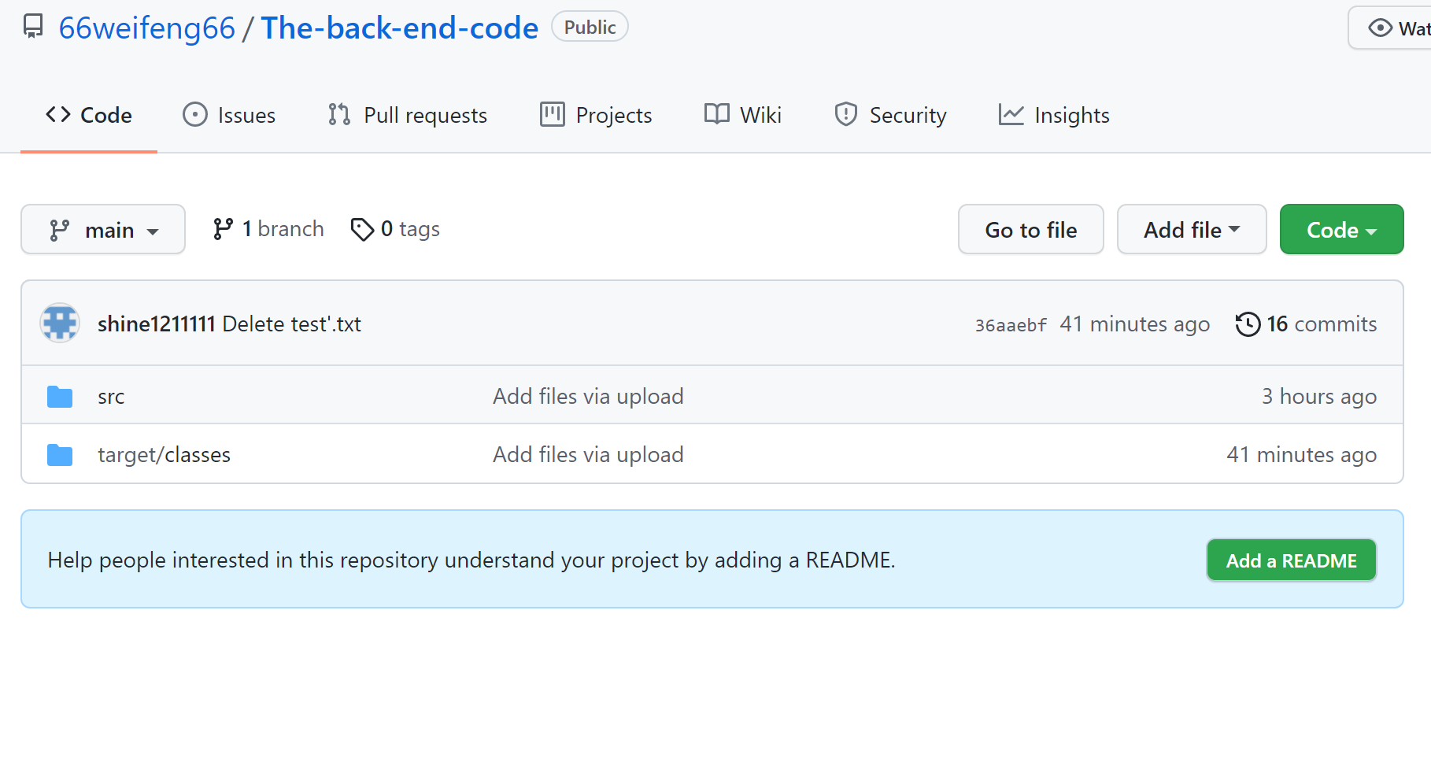Screen dimensions: 1431x784
Task: Click the branch icon beside 1 branch
Action: [223, 229]
